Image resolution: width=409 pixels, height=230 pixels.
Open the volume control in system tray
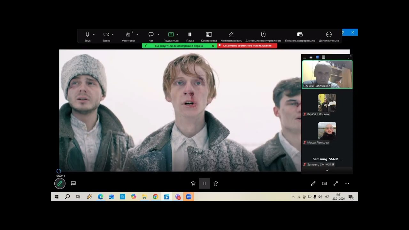pos(320,197)
